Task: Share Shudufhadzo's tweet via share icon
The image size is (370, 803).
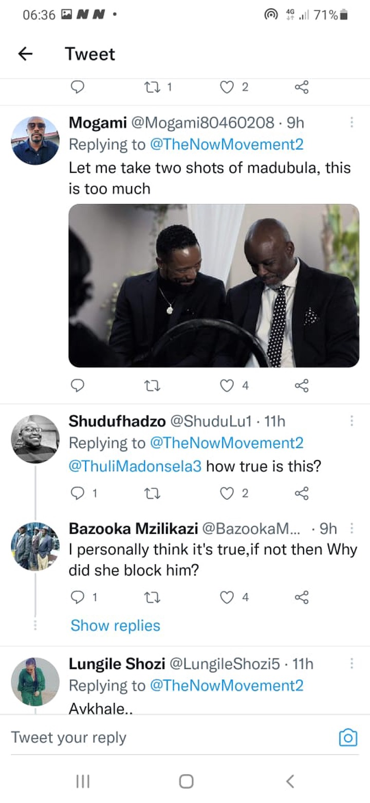Action: 302,494
